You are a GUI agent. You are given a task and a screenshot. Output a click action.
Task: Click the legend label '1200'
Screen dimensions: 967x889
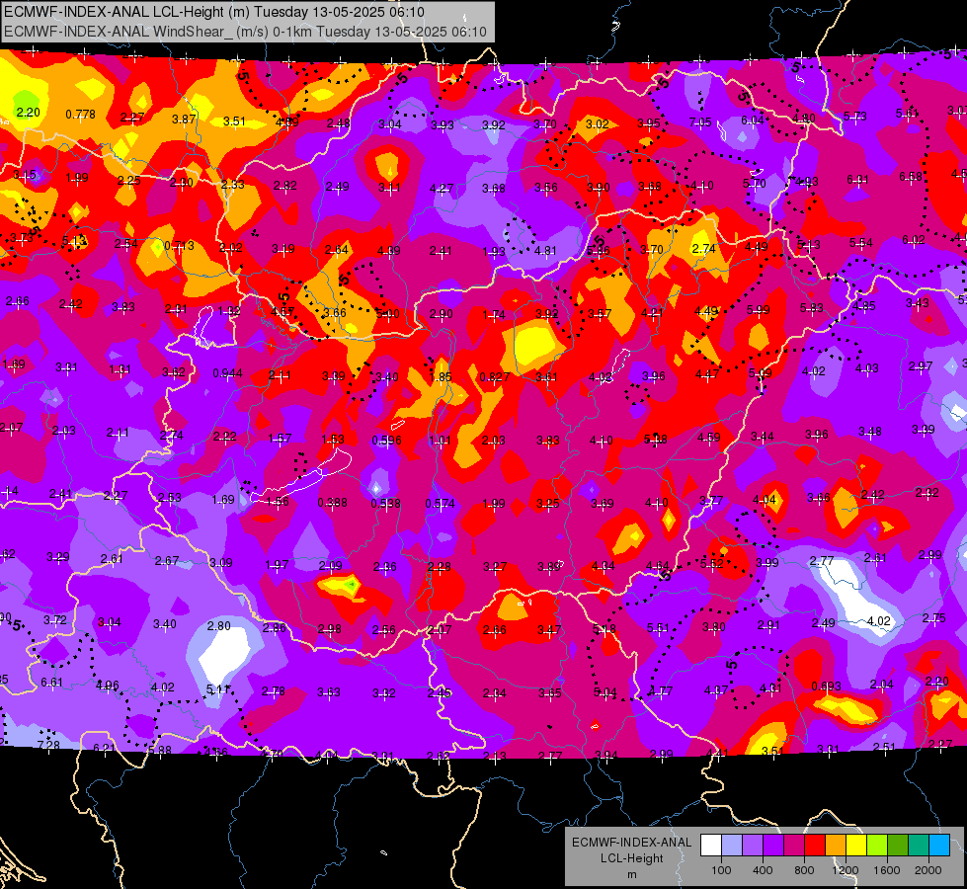click(x=846, y=870)
